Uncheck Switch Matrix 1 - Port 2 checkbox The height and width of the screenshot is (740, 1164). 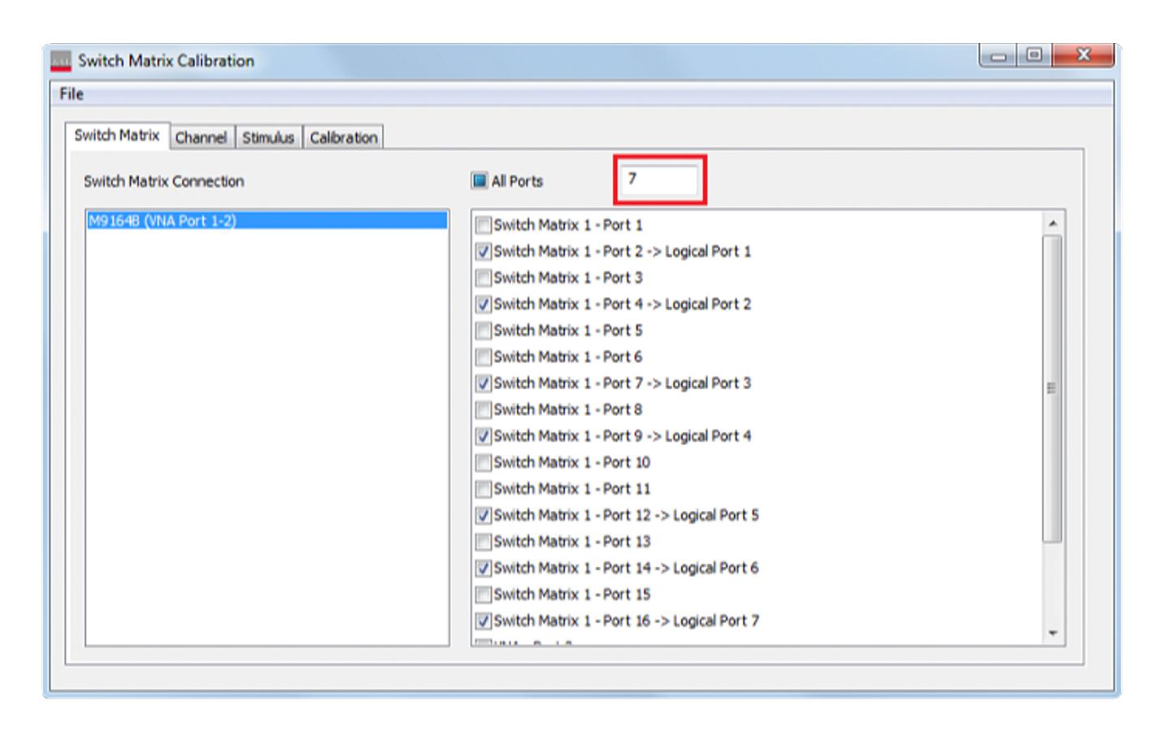pyautogui.click(x=484, y=251)
